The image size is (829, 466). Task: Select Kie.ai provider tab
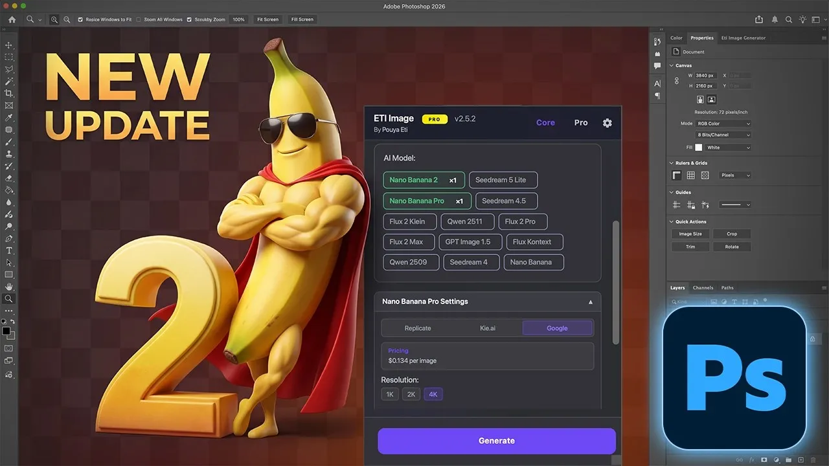pos(488,328)
